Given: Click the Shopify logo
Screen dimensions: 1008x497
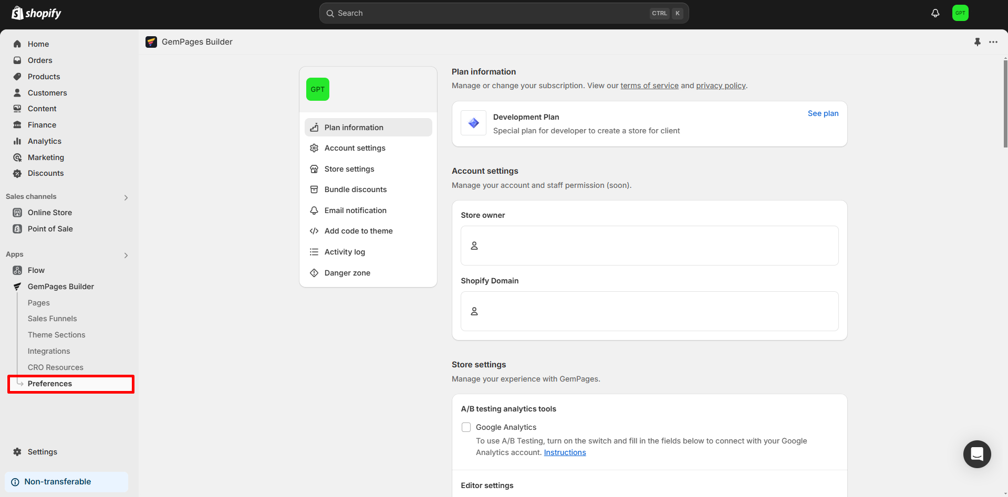Looking at the screenshot, I should pos(37,13).
